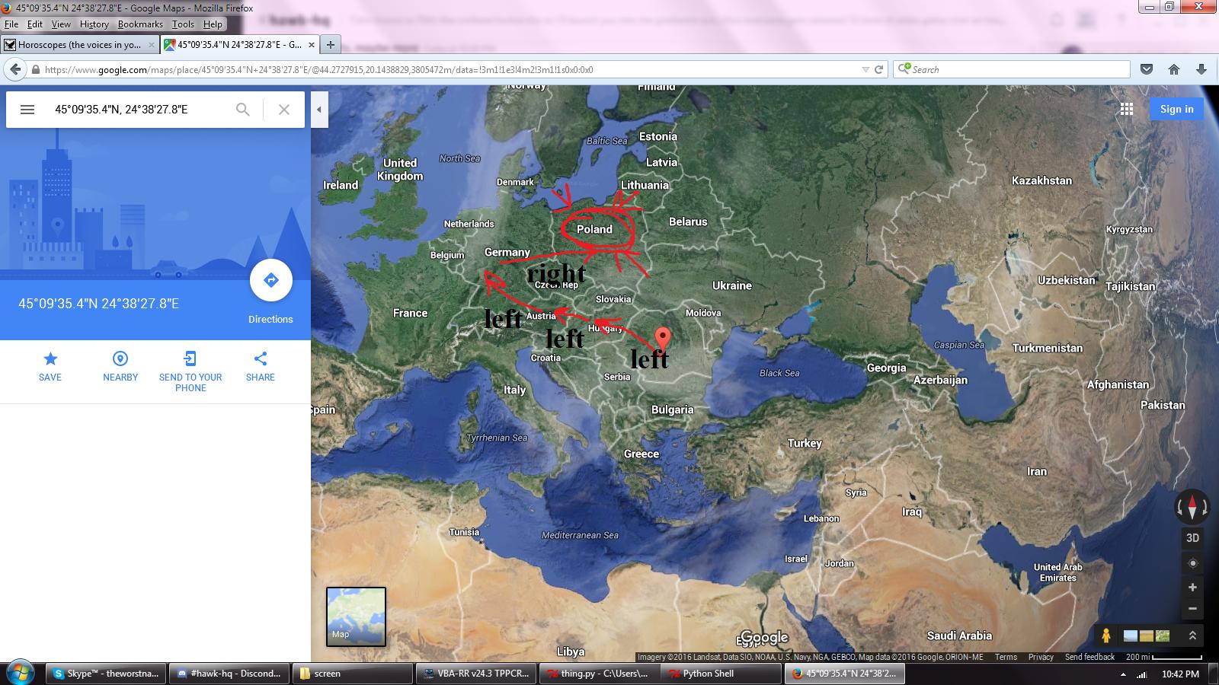Open the URL history dropdown arrow
Viewport: 1219px width, 685px height.
click(865, 69)
